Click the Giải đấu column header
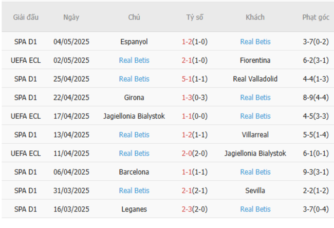Image resolution: width=334 pixels, height=228 pixels. point(27,17)
